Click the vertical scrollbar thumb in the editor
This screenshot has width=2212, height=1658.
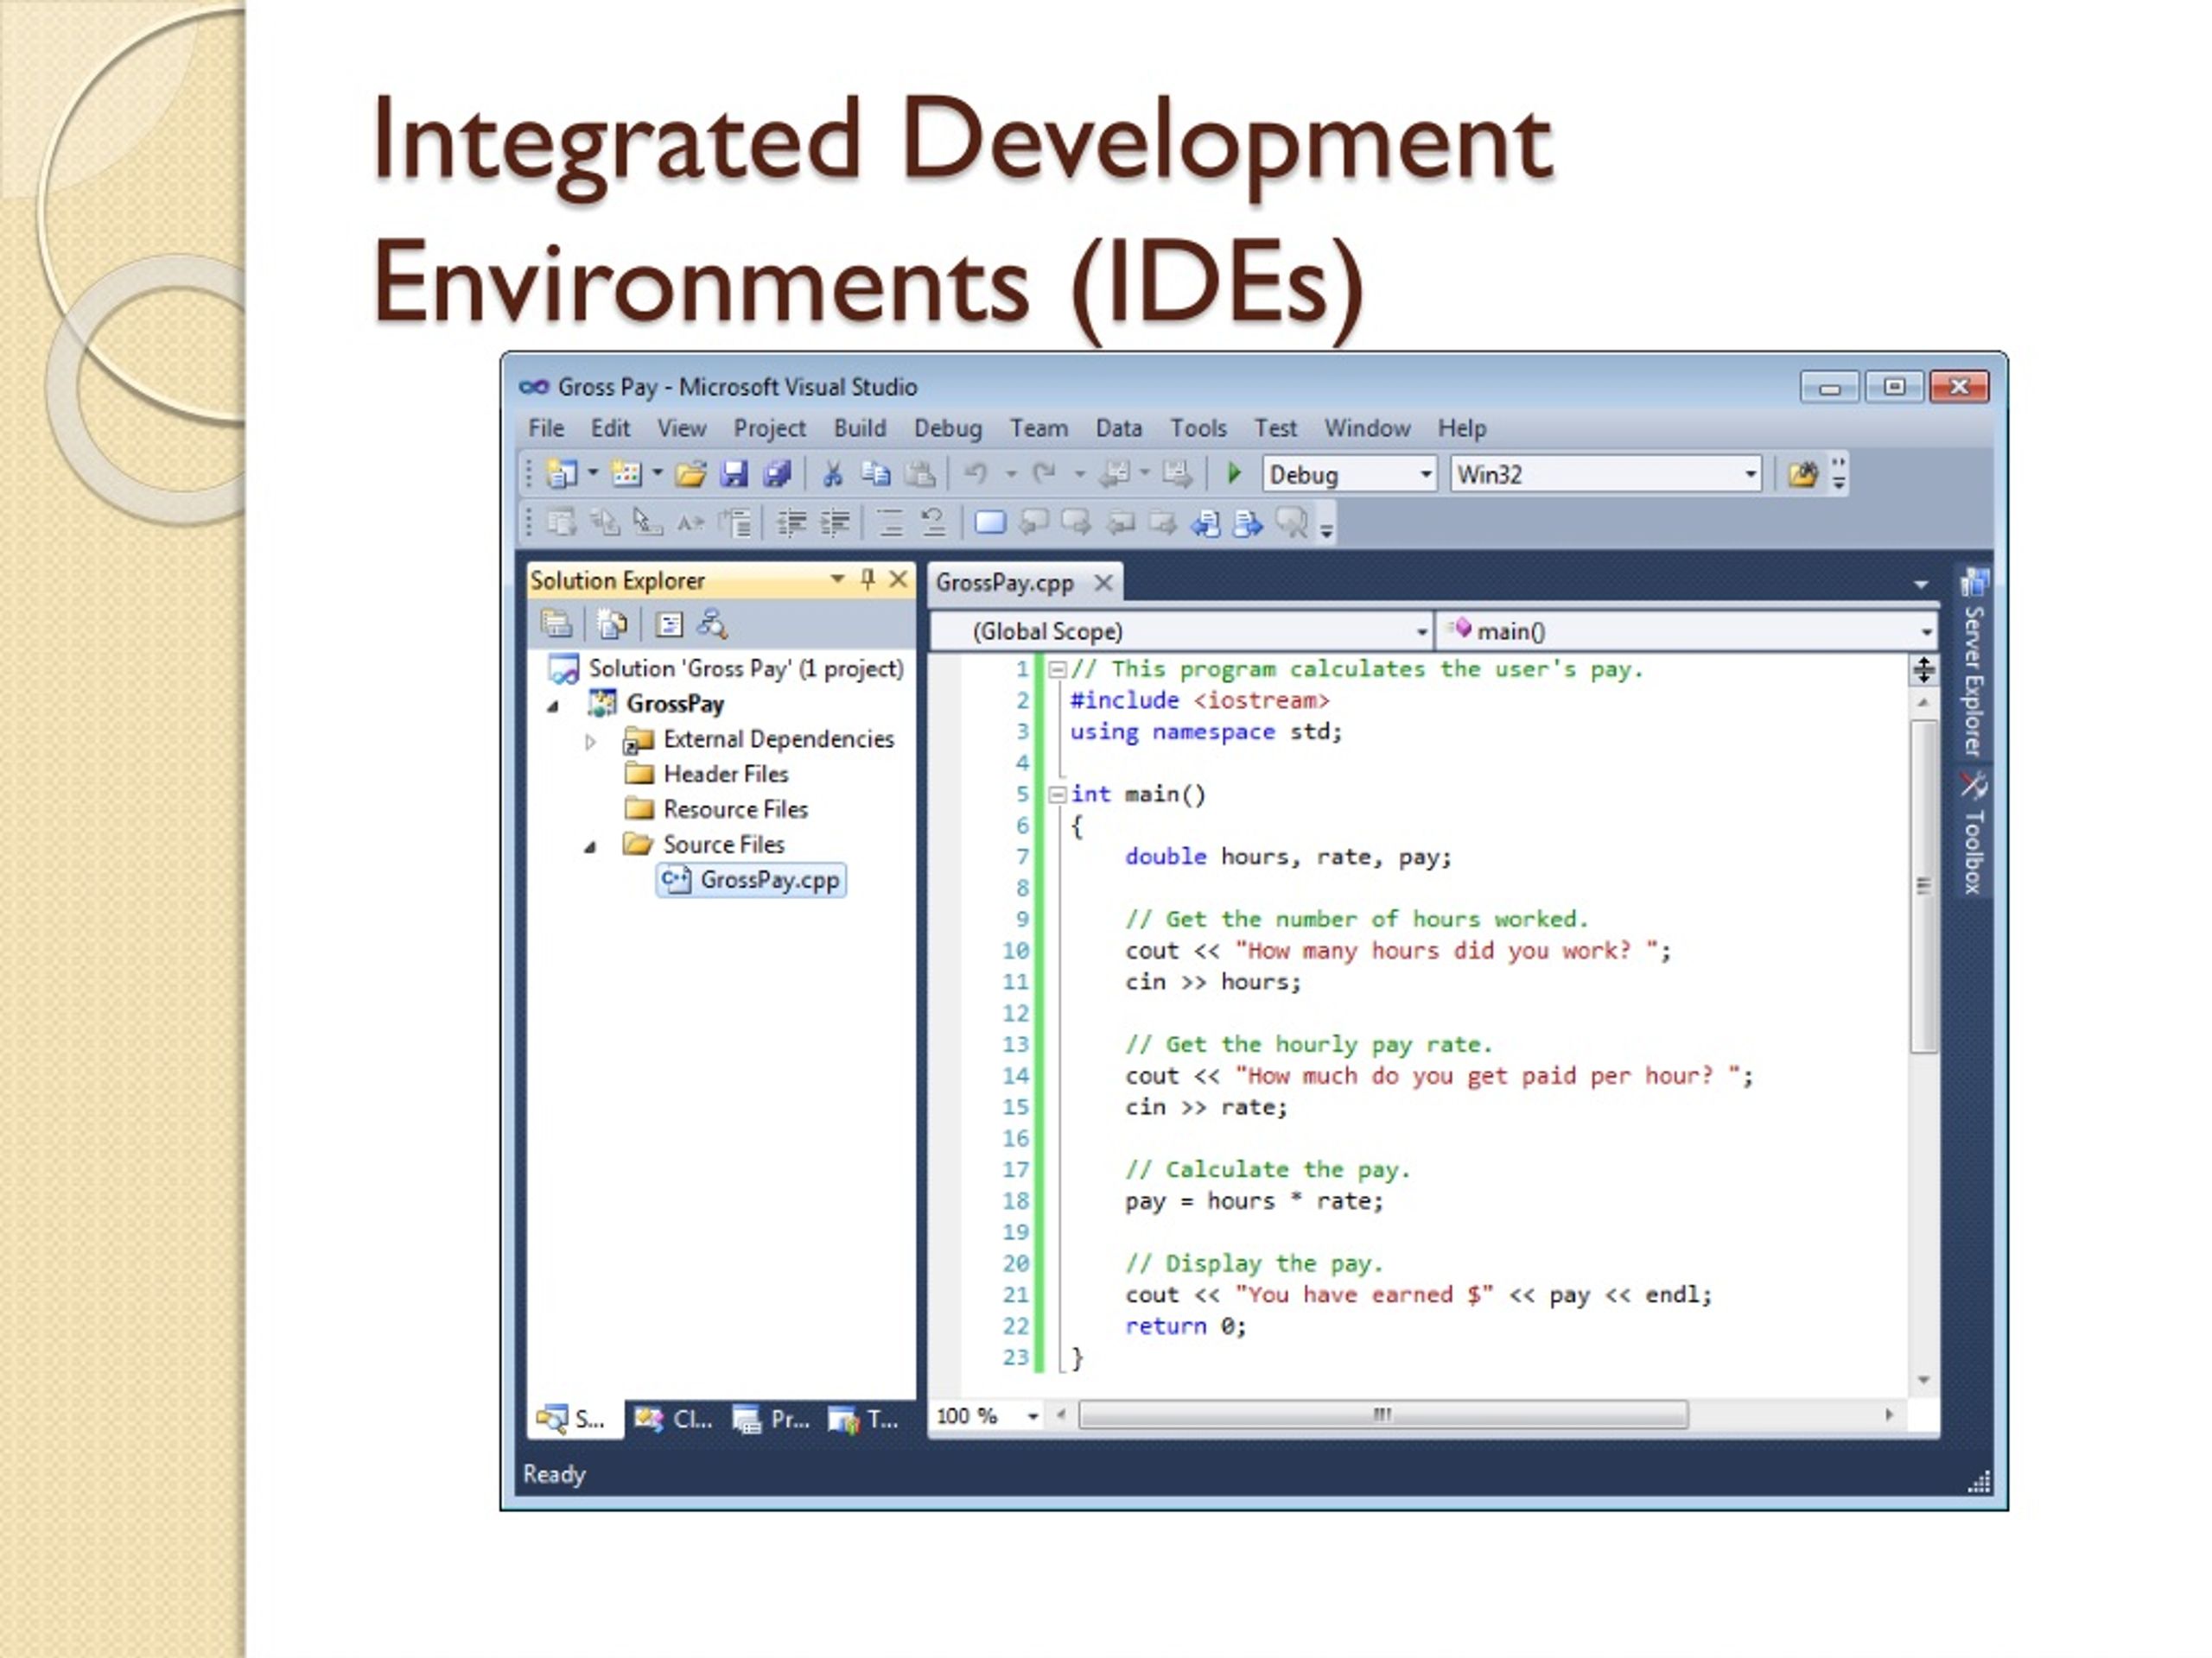1924,885
